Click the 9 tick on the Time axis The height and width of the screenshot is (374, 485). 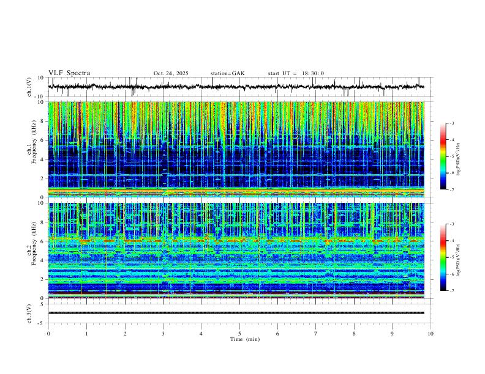[x=392, y=334]
